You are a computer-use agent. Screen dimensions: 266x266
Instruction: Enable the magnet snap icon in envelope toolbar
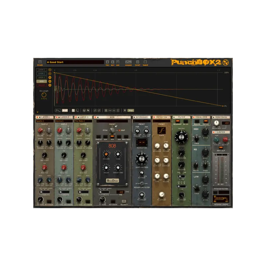coord(84,110)
